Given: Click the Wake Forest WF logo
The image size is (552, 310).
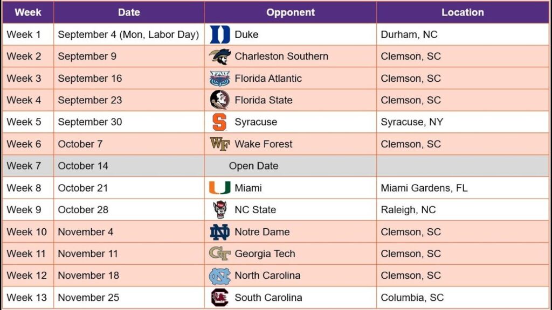Looking at the screenshot, I should click(x=220, y=144).
